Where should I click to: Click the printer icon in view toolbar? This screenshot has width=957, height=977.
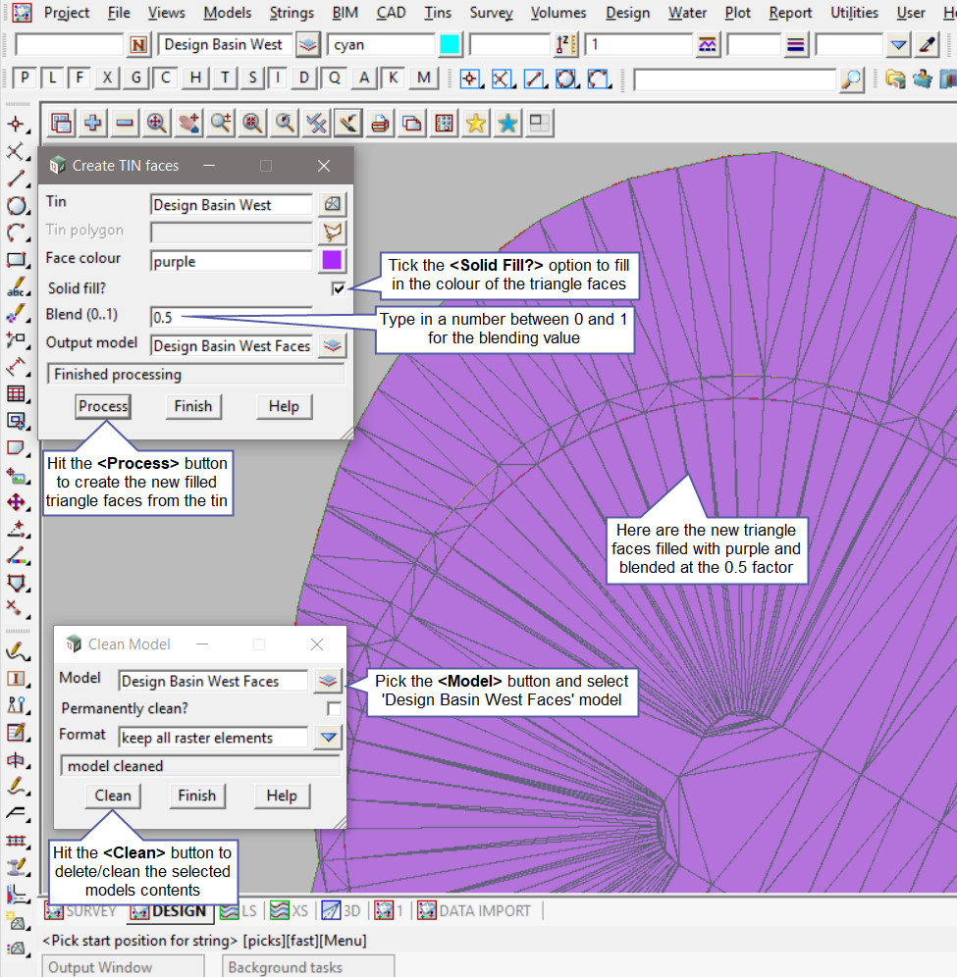[x=379, y=123]
